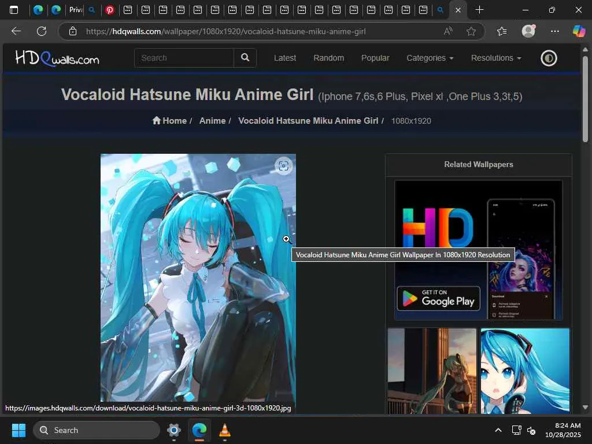Open the browser profile avatar
Image resolution: width=592 pixels, height=444 pixels.
[x=528, y=31]
